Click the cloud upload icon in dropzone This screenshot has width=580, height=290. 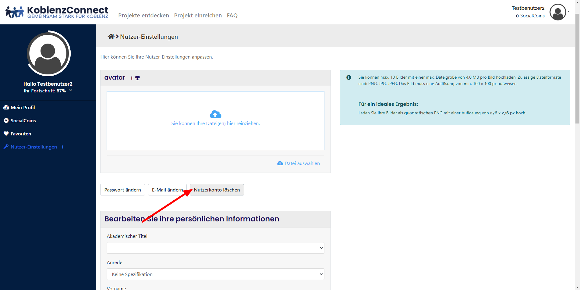215,114
